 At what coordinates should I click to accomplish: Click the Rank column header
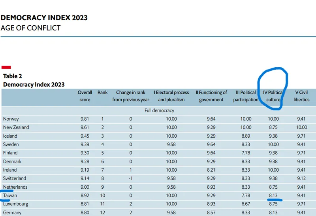coord(102,93)
